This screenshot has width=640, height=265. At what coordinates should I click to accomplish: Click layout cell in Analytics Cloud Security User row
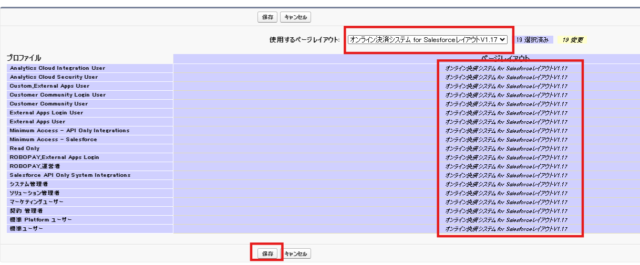coord(507,77)
